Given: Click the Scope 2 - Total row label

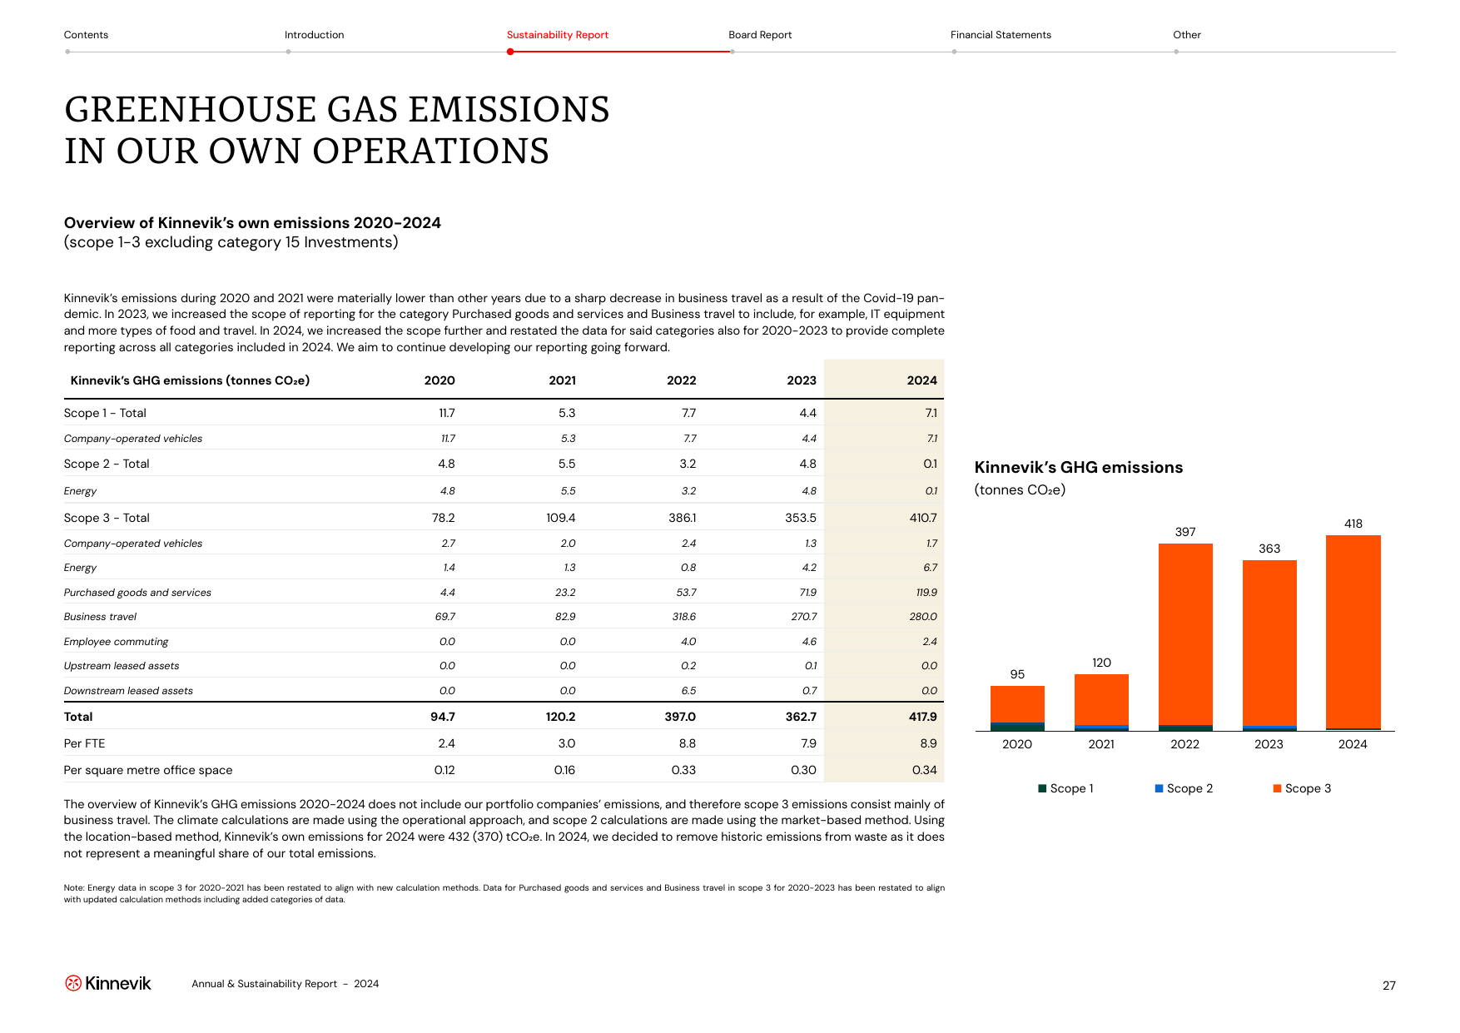Looking at the screenshot, I should click(107, 464).
